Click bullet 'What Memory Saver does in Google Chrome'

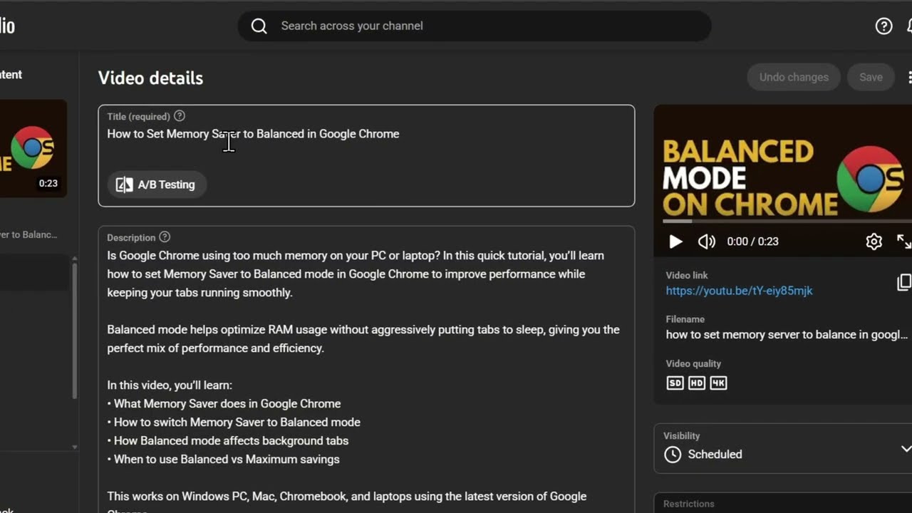pyautogui.click(x=224, y=404)
